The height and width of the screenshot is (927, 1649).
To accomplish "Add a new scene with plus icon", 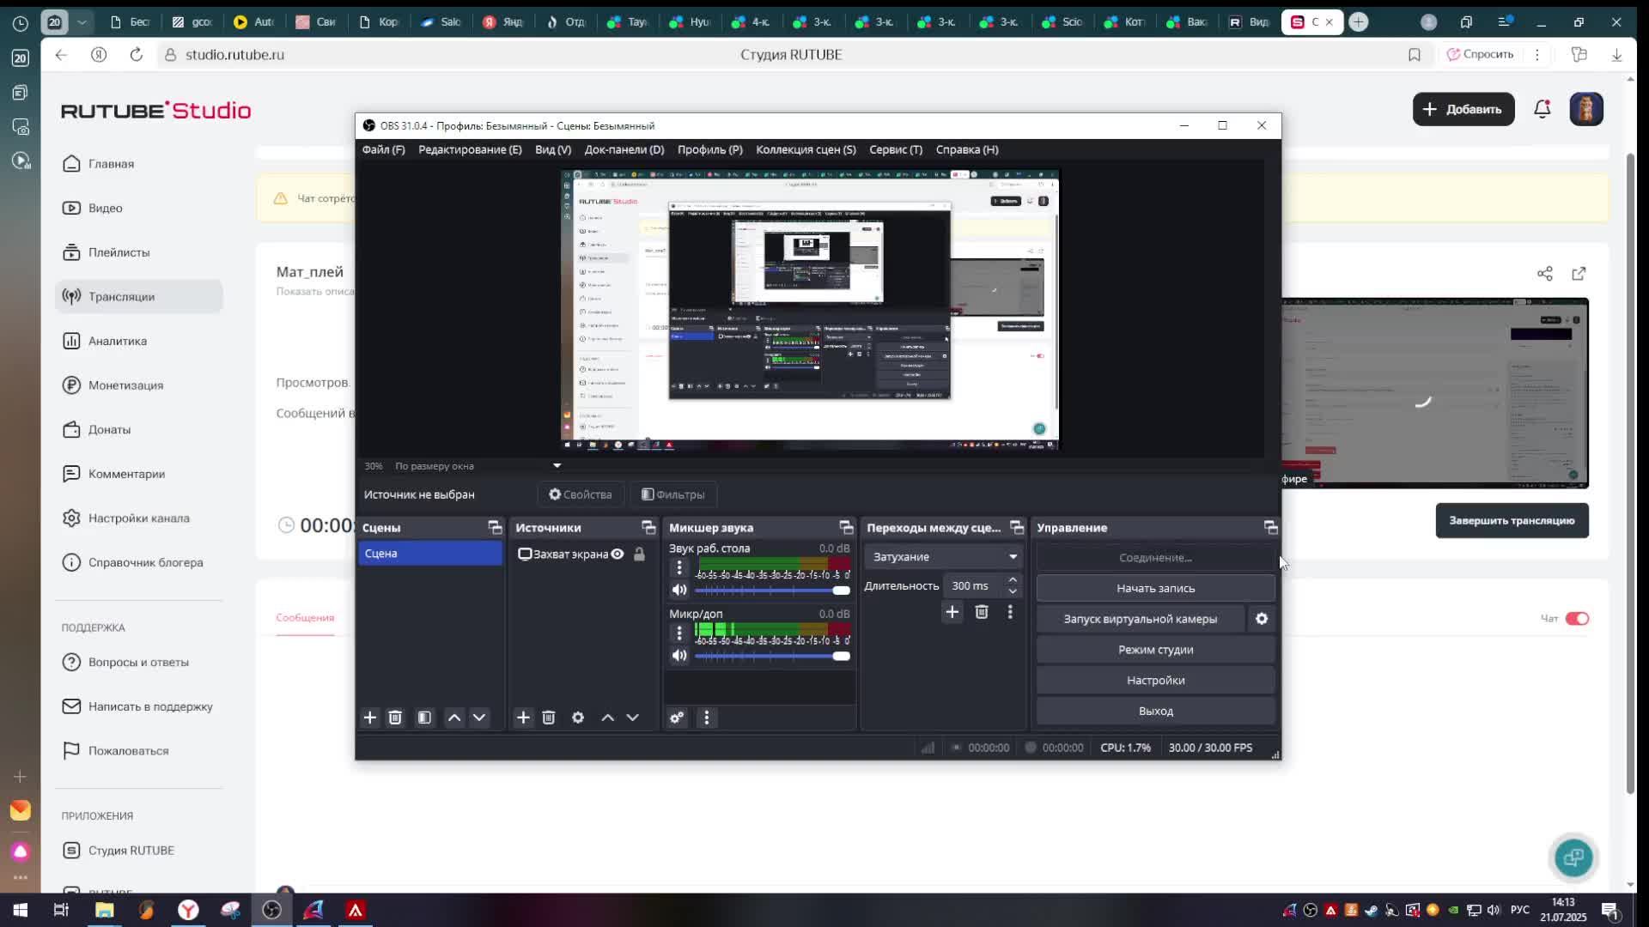I will pyautogui.click(x=370, y=718).
